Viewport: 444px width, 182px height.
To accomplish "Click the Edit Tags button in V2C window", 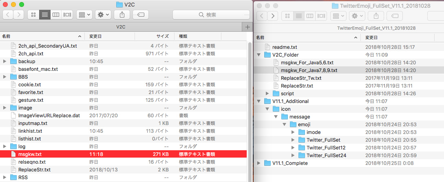I will point(140,15).
